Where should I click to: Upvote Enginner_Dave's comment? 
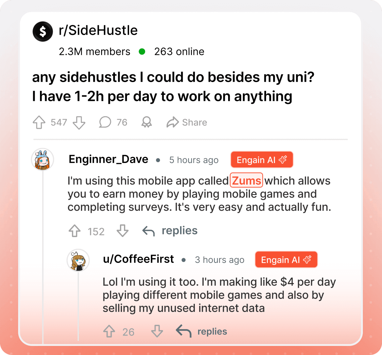(75, 231)
